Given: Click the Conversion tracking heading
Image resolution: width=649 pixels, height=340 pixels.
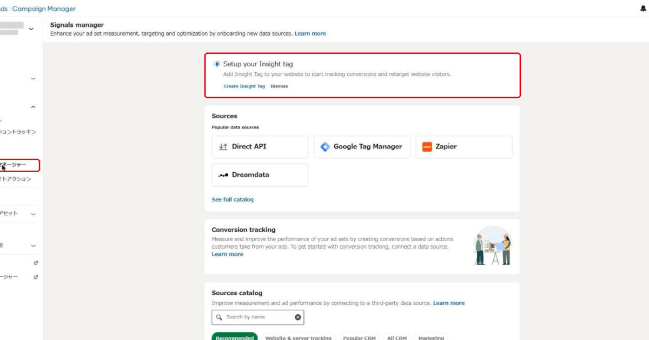Looking at the screenshot, I should [243, 230].
